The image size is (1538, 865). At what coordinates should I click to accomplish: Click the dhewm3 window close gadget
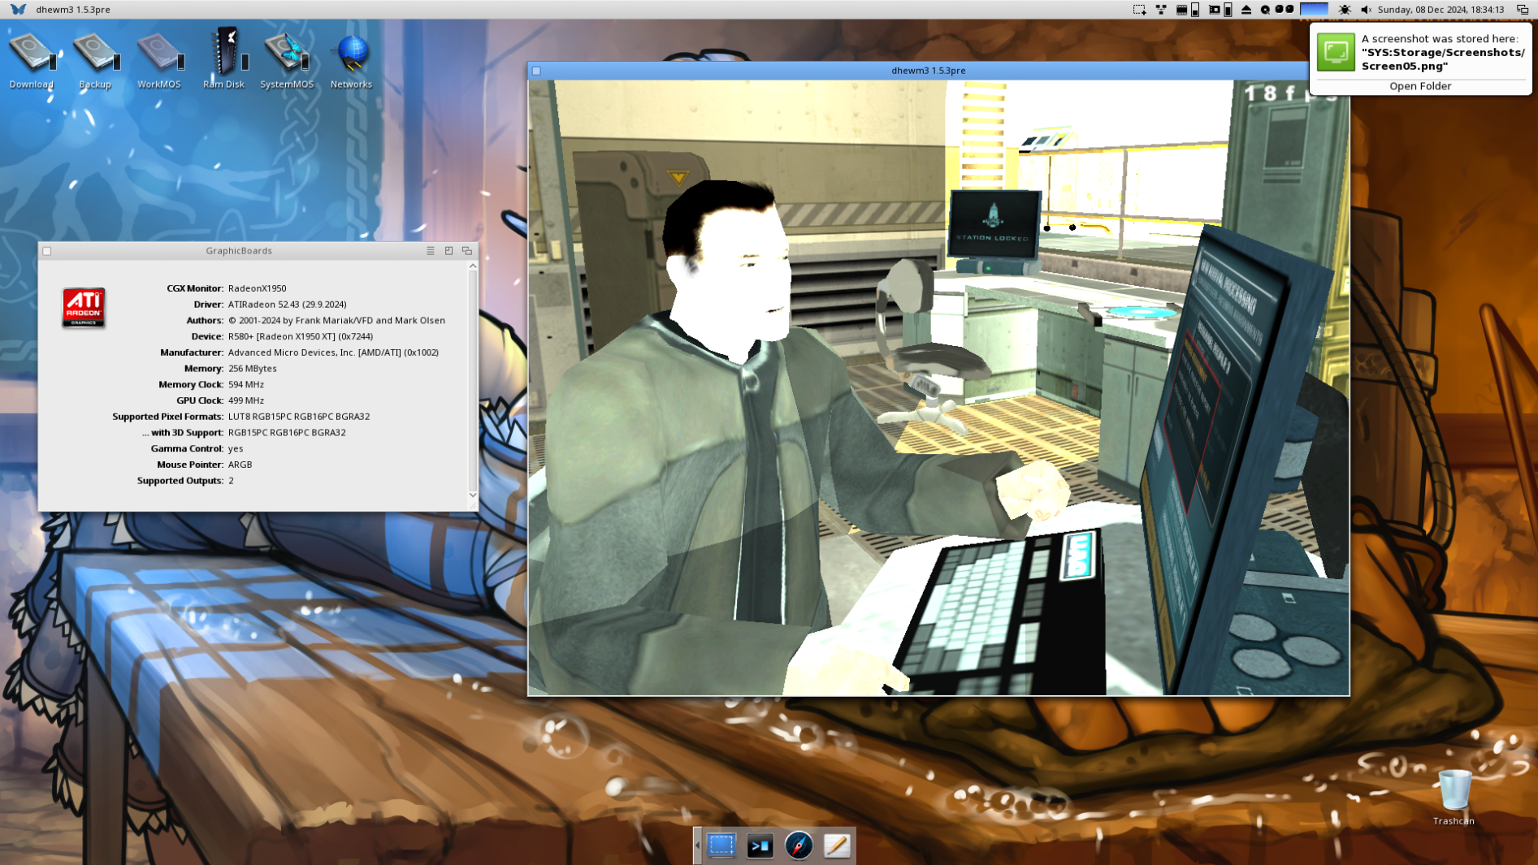tap(536, 71)
